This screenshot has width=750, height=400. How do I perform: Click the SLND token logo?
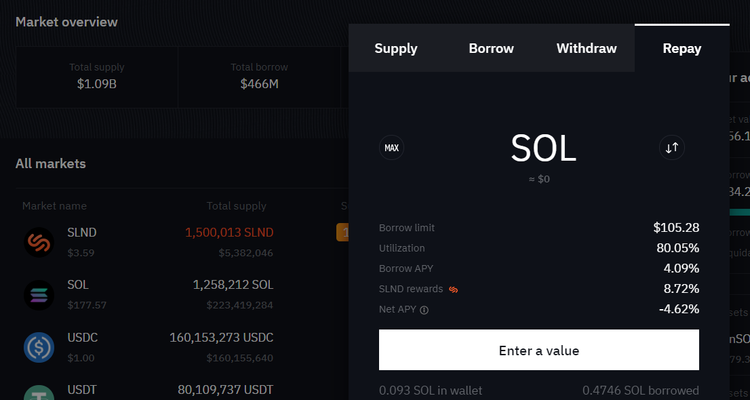39,242
